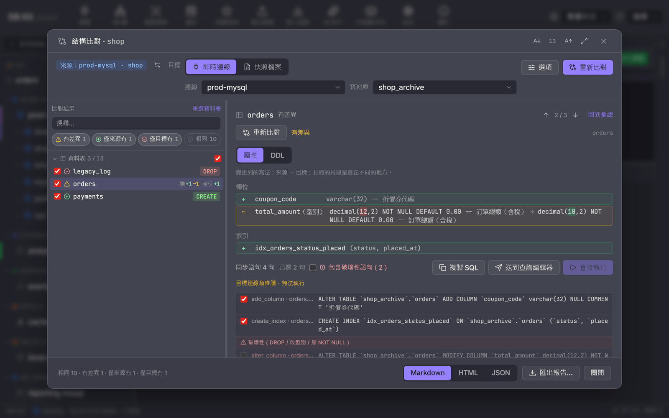Filter by 僅來源有 chip
Screen dimensions: 669x418
pos(114,139)
